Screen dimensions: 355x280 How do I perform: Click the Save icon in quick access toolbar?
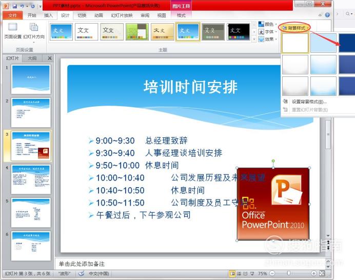15,6
